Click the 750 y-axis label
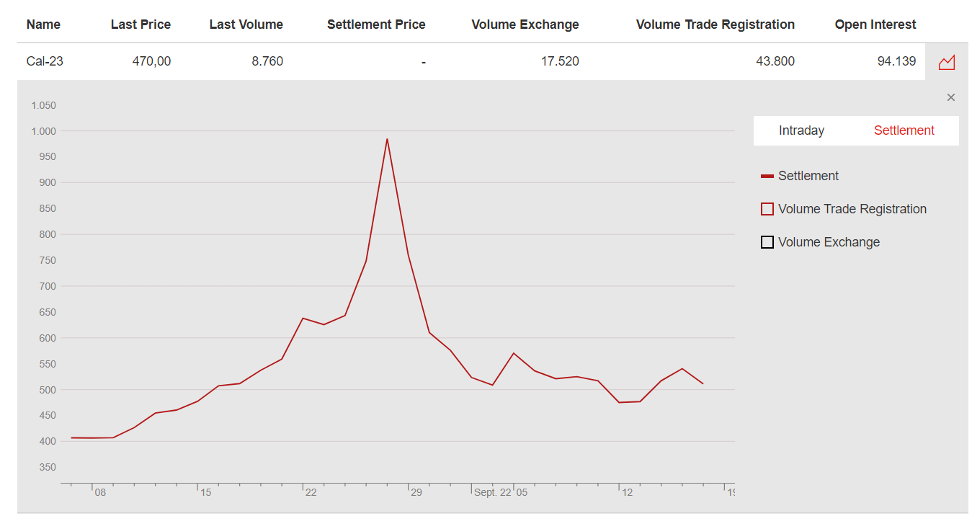Image resolution: width=972 pixels, height=516 pixels. (x=48, y=260)
